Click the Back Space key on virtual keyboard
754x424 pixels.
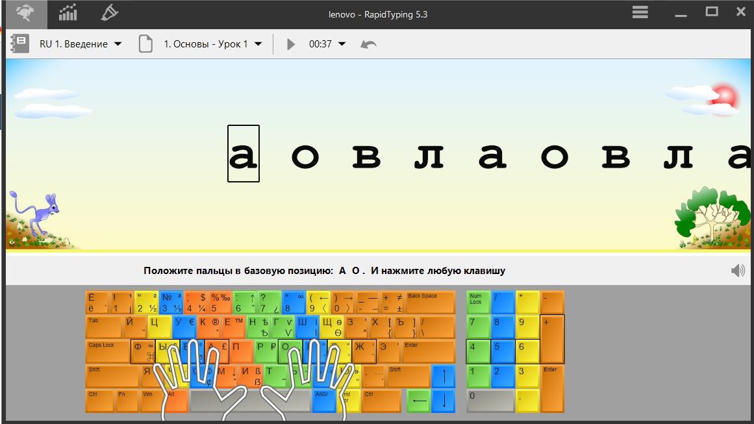[430, 303]
